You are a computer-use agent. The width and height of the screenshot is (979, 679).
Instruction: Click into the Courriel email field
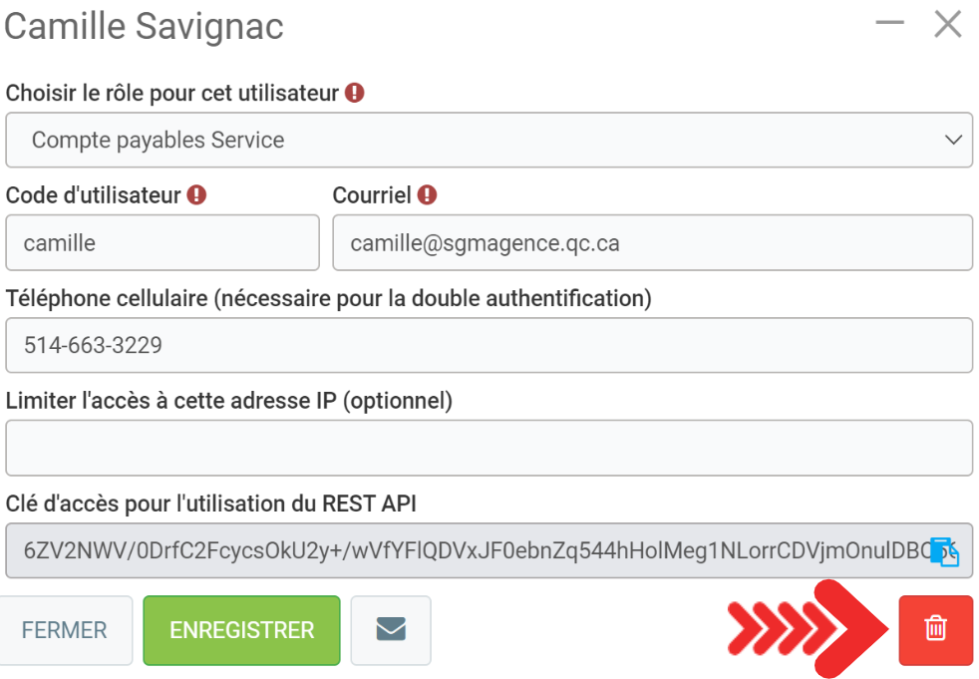pyautogui.click(x=652, y=243)
